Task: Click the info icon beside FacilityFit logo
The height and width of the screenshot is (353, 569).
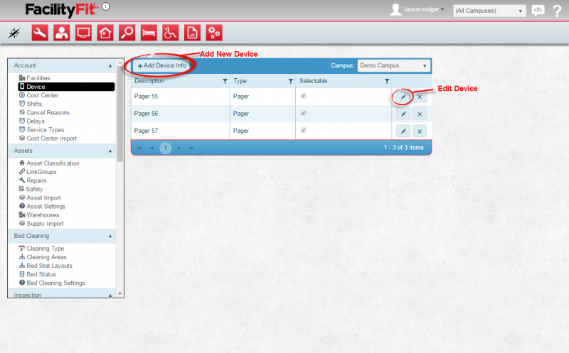Action: point(105,6)
